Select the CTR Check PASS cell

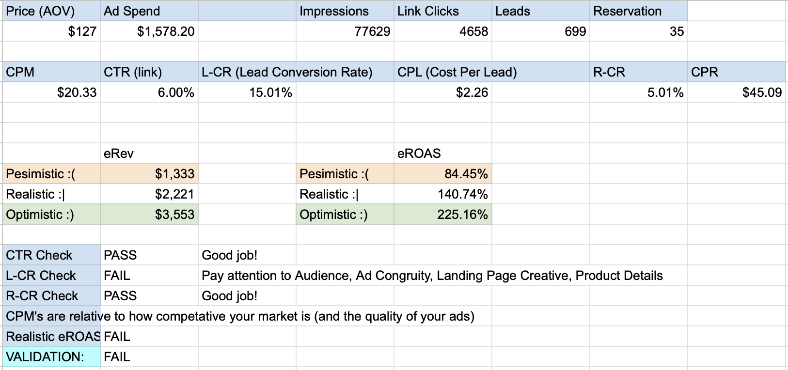[149, 255]
